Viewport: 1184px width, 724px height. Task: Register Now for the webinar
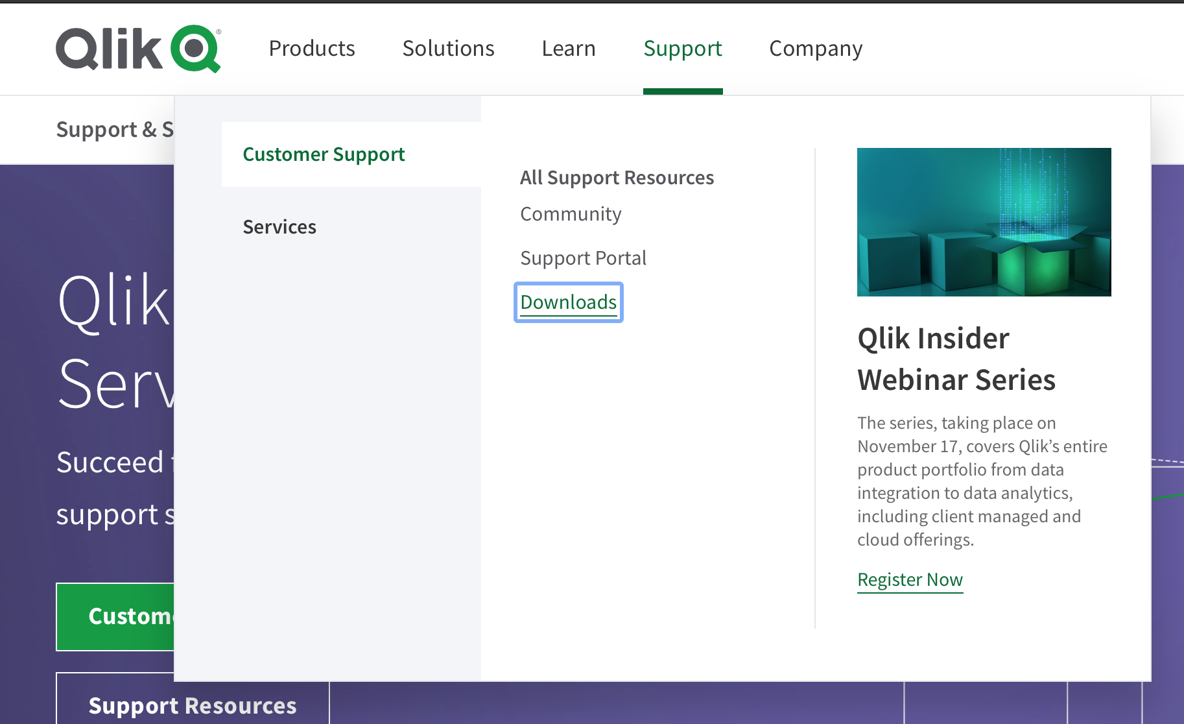click(910, 579)
